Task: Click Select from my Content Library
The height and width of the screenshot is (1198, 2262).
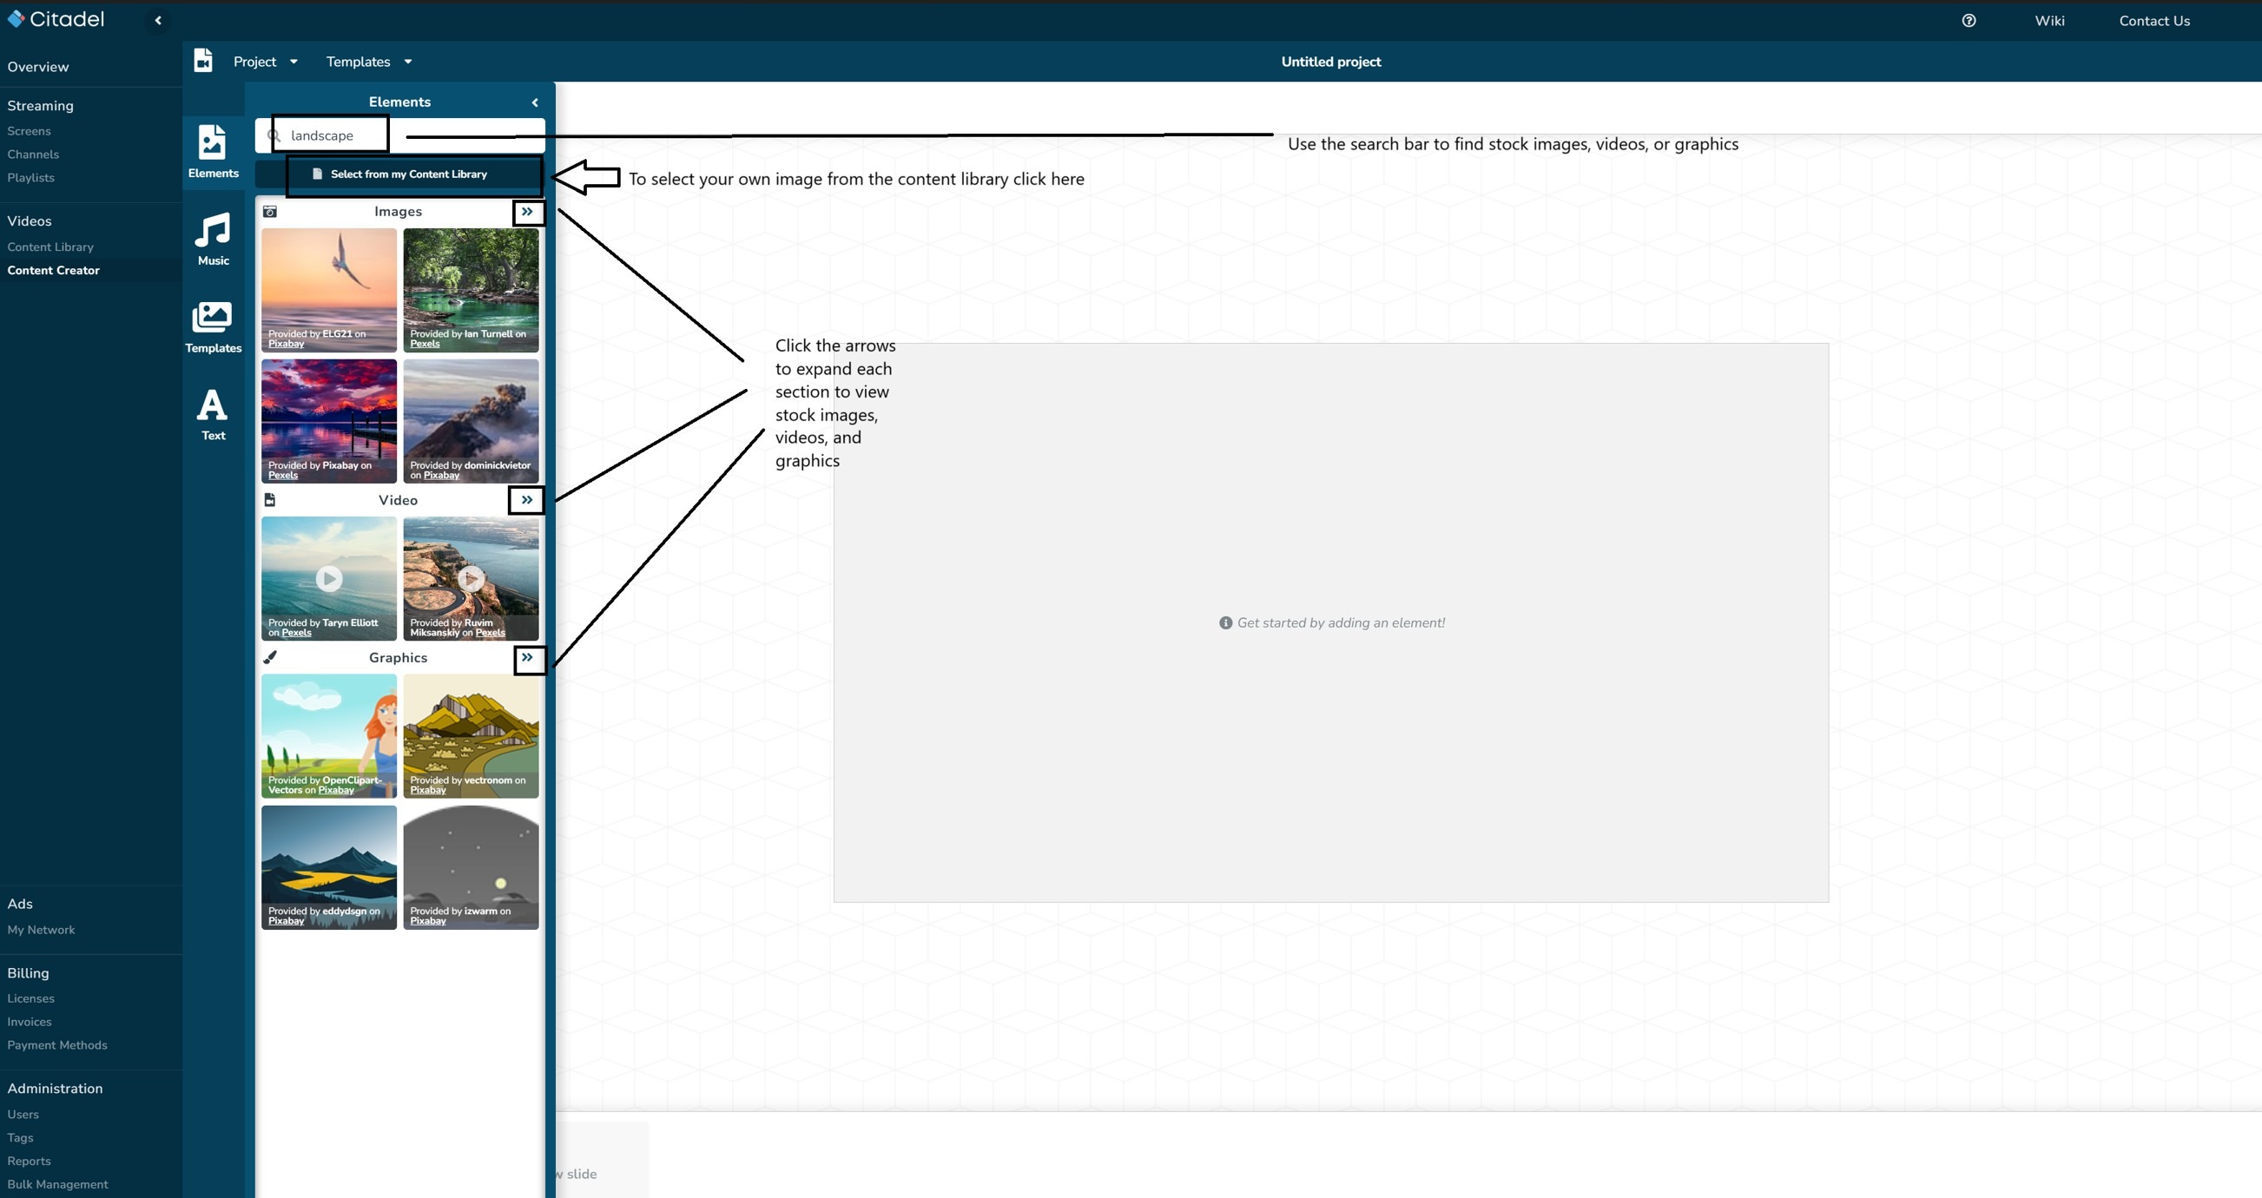Action: (x=399, y=174)
